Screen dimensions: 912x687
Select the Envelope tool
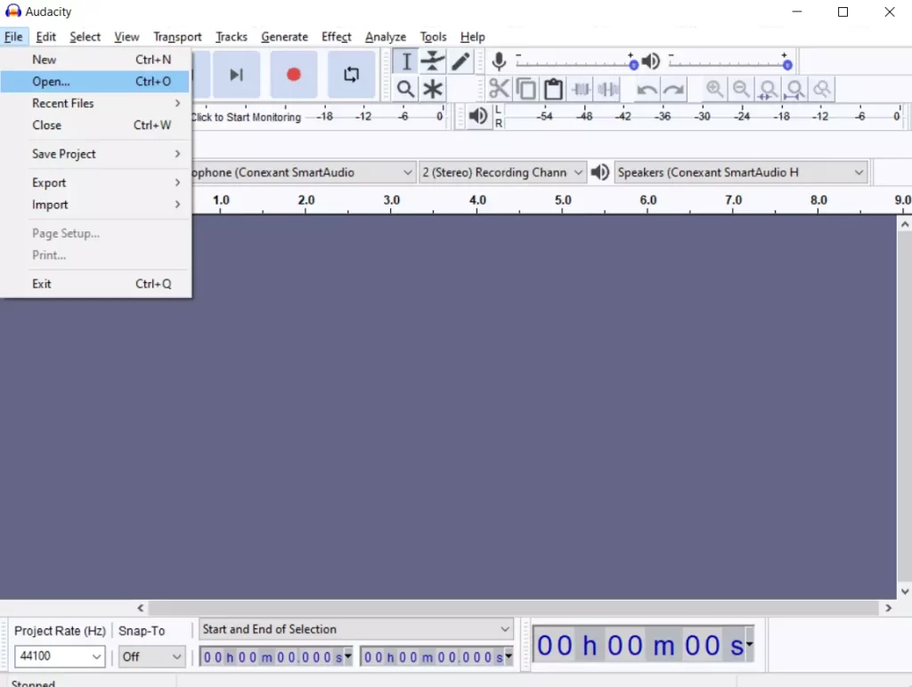[433, 61]
